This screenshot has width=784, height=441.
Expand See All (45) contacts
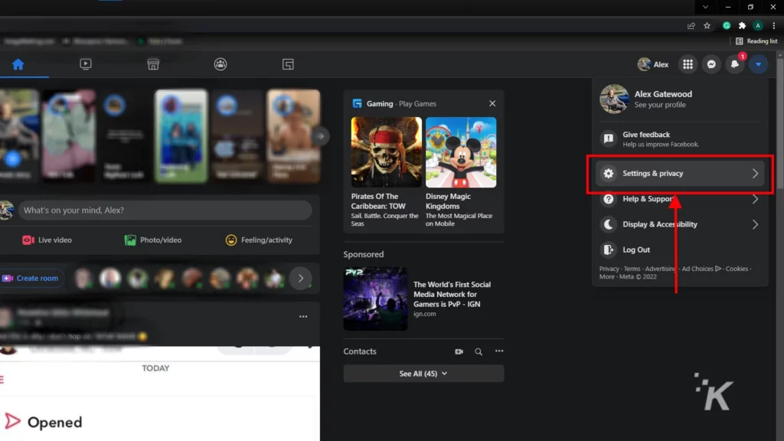coord(423,374)
